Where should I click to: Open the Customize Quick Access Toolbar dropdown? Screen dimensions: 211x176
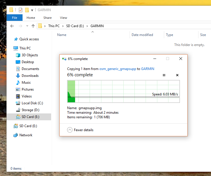coord(32,10)
